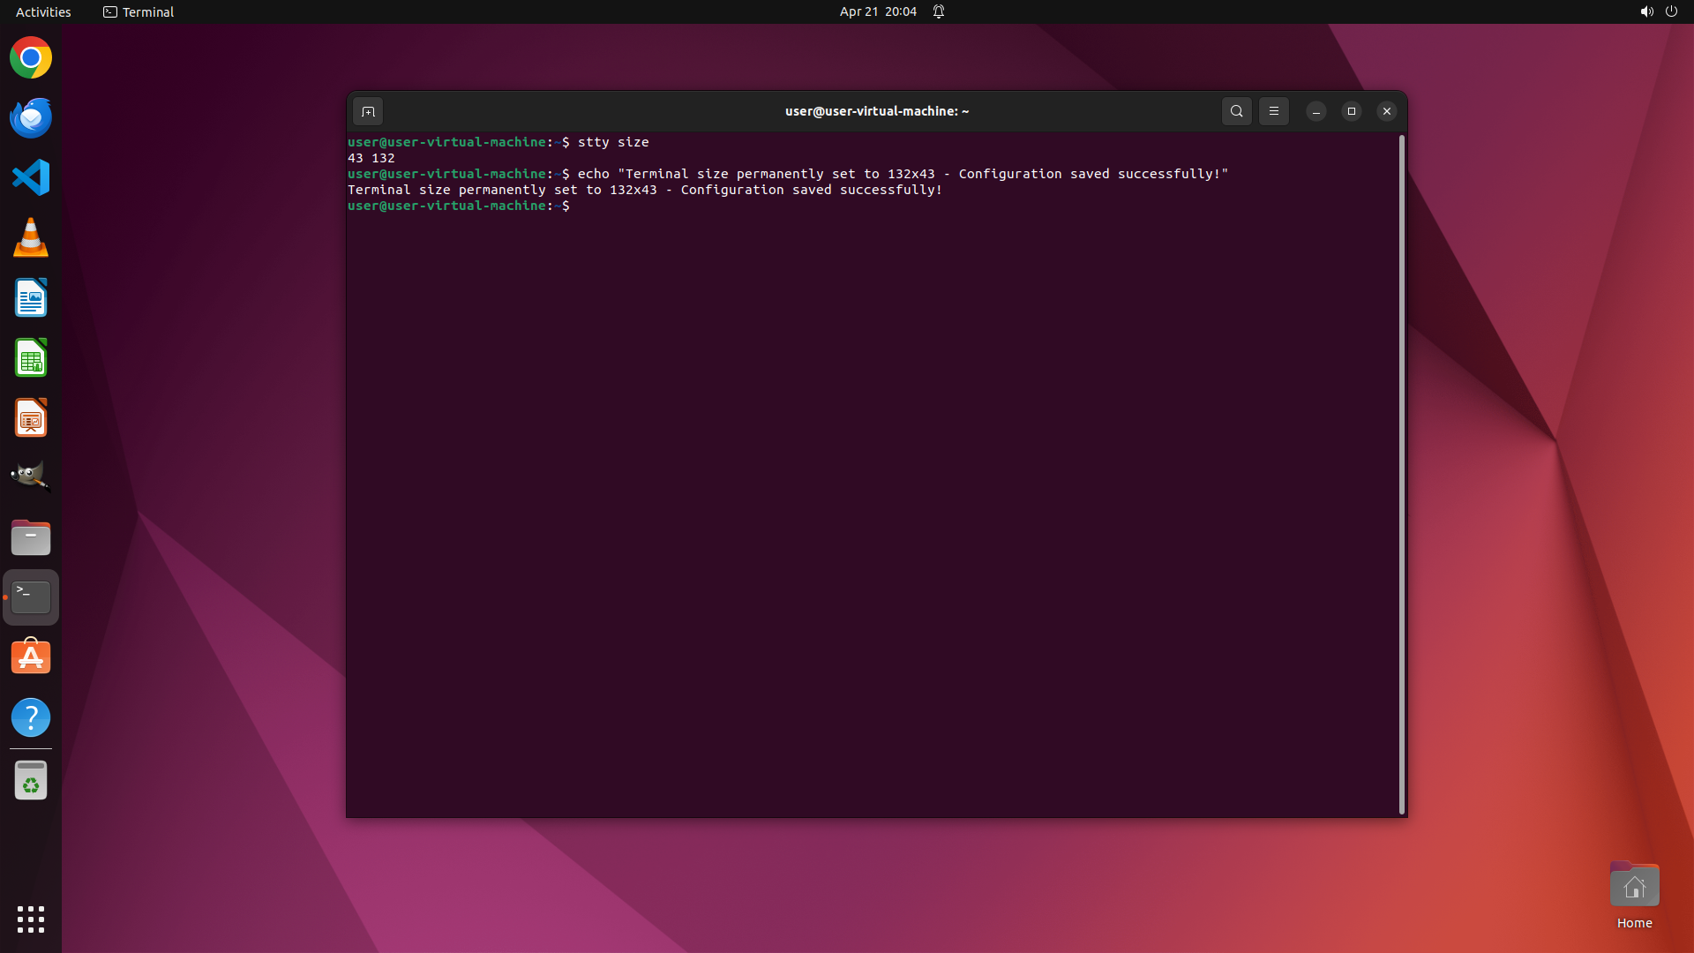Image resolution: width=1694 pixels, height=953 pixels.
Task: Open a new terminal tab
Action: click(x=368, y=111)
